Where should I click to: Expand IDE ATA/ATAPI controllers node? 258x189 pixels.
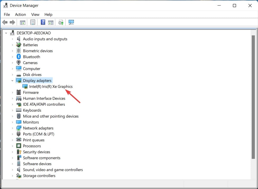point(12,104)
